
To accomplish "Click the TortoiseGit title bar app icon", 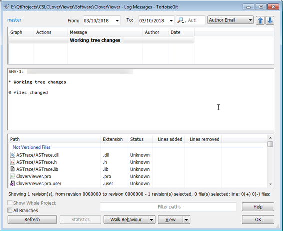I will [x=6, y=7].
